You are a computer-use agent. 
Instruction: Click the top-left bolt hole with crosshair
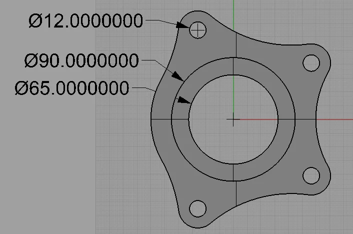click(x=197, y=30)
